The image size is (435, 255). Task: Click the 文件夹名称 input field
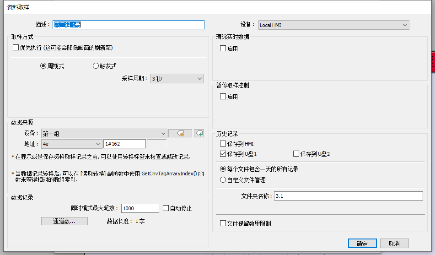(x=348, y=196)
